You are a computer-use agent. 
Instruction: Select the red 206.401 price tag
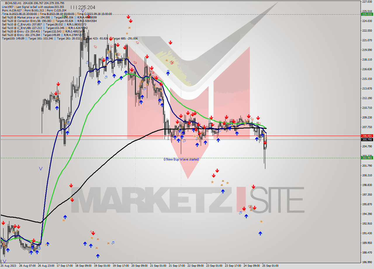coord(367,136)
